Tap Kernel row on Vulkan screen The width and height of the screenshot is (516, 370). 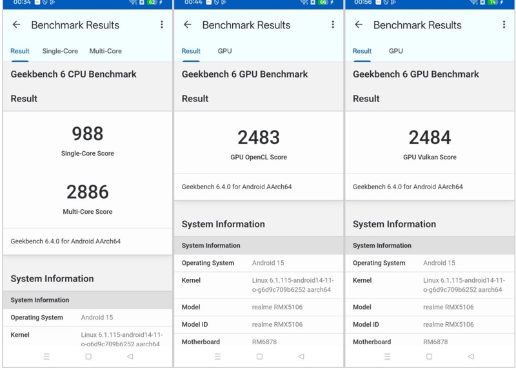[430, 285]
